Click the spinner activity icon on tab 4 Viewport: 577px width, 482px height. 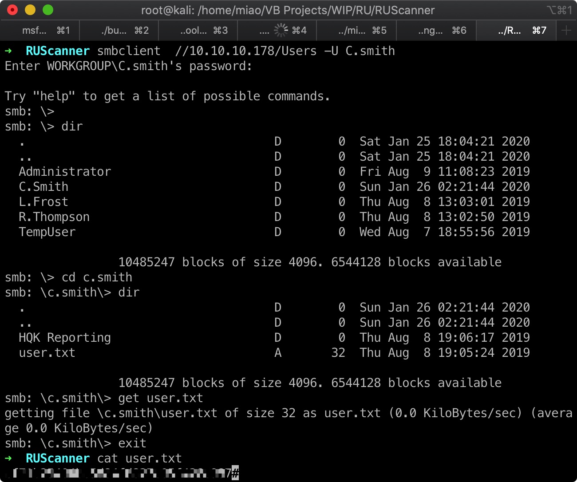(281, 30)
